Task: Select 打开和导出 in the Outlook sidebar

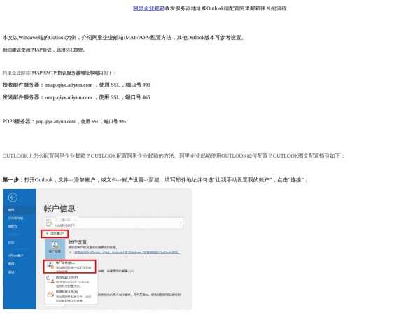Action: pos(15,218)
